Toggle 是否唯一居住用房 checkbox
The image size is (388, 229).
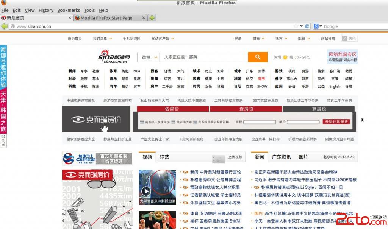pyautogui.click(x=142, y=122)
